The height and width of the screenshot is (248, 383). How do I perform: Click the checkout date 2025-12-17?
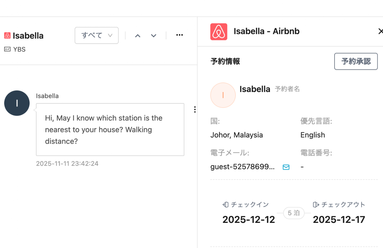click(x=339, y=220)
